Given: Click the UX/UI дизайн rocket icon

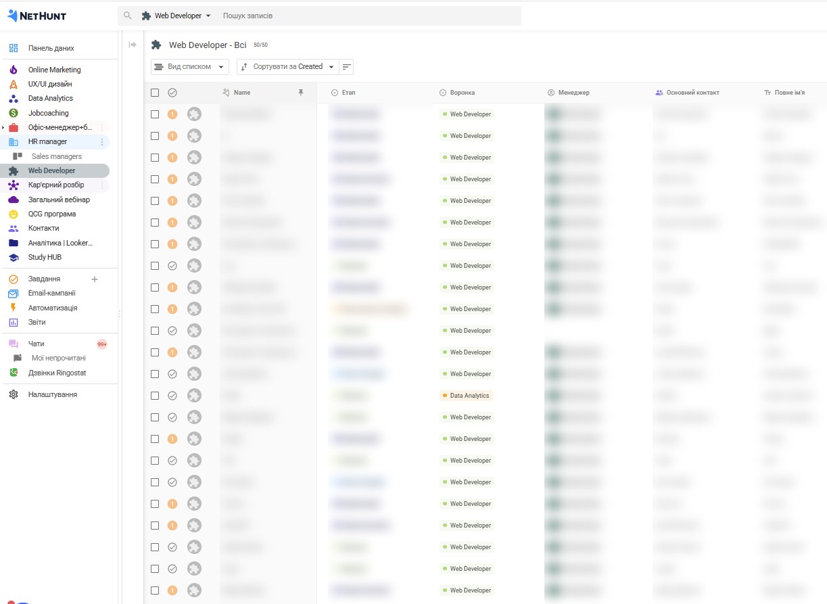Looking at the screenshot, I should click(x=14, y=85).
